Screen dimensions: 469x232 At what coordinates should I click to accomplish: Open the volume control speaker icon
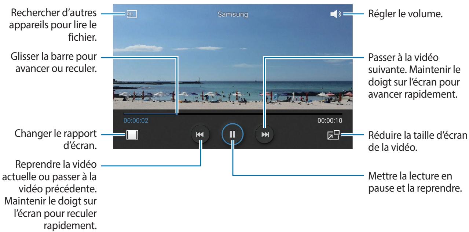coord(335,15)
